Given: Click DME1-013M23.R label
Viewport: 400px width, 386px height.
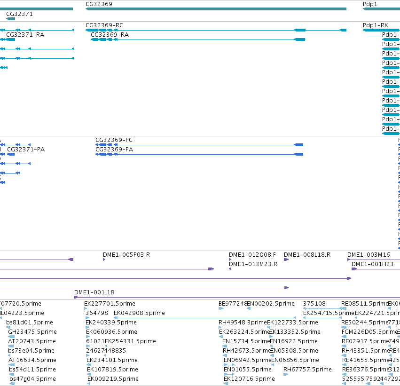Looking at the screenshot, I should tap(253, 264).
